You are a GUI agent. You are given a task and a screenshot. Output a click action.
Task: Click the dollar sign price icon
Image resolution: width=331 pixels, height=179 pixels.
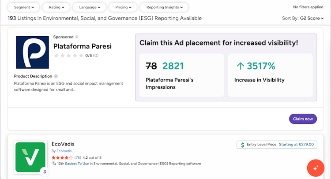point(242,144)
